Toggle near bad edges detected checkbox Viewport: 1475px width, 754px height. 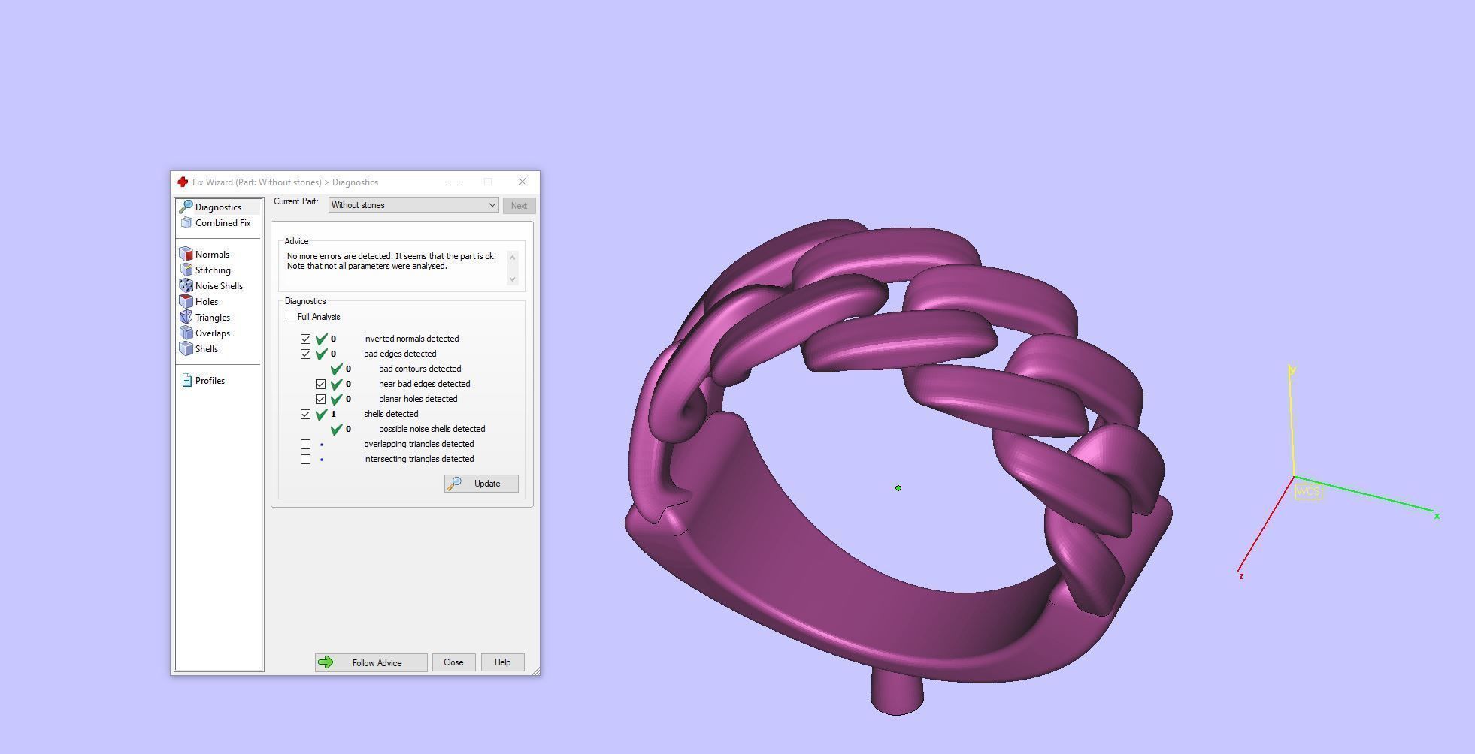point(320,384)
